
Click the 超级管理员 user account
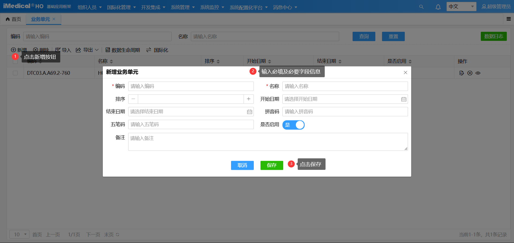point(496,7)
